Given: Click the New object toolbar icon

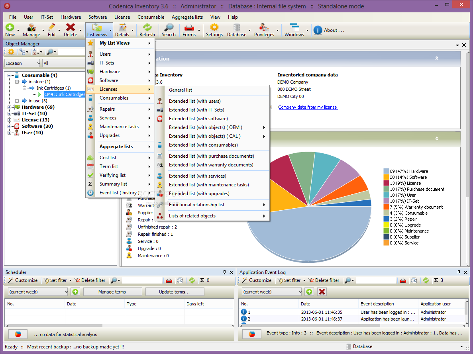Looking at the screenshot, I should pyautogui.click(x=10, y=27).
